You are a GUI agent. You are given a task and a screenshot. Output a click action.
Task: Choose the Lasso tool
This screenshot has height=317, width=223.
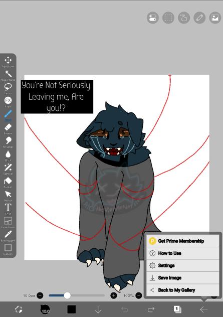point(8,89)
